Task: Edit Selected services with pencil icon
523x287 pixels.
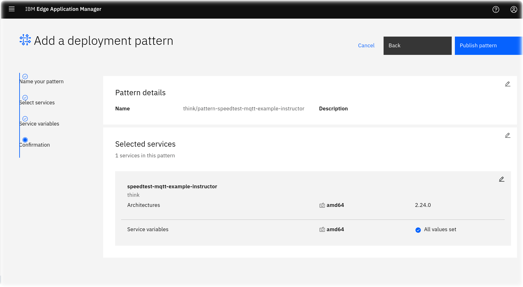Action: click(x=507, y=135)
